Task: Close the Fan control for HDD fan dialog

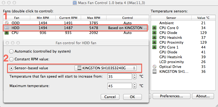Action: pyautogui.click(x=7, y=43)
